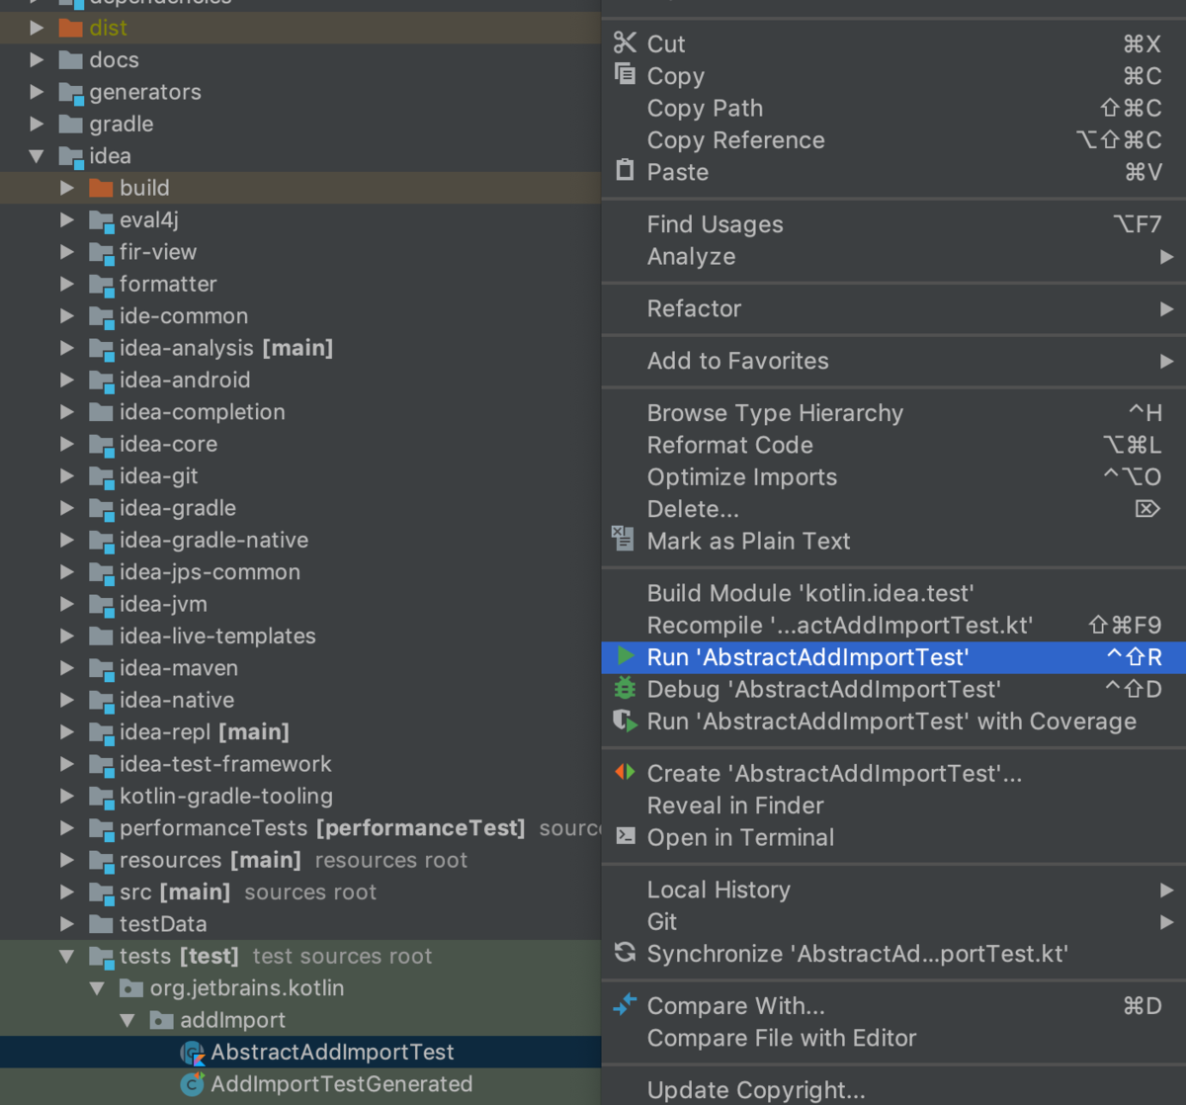Click the green Debug bug icon
The image size is (1186, 1105).
pos(625,688)
